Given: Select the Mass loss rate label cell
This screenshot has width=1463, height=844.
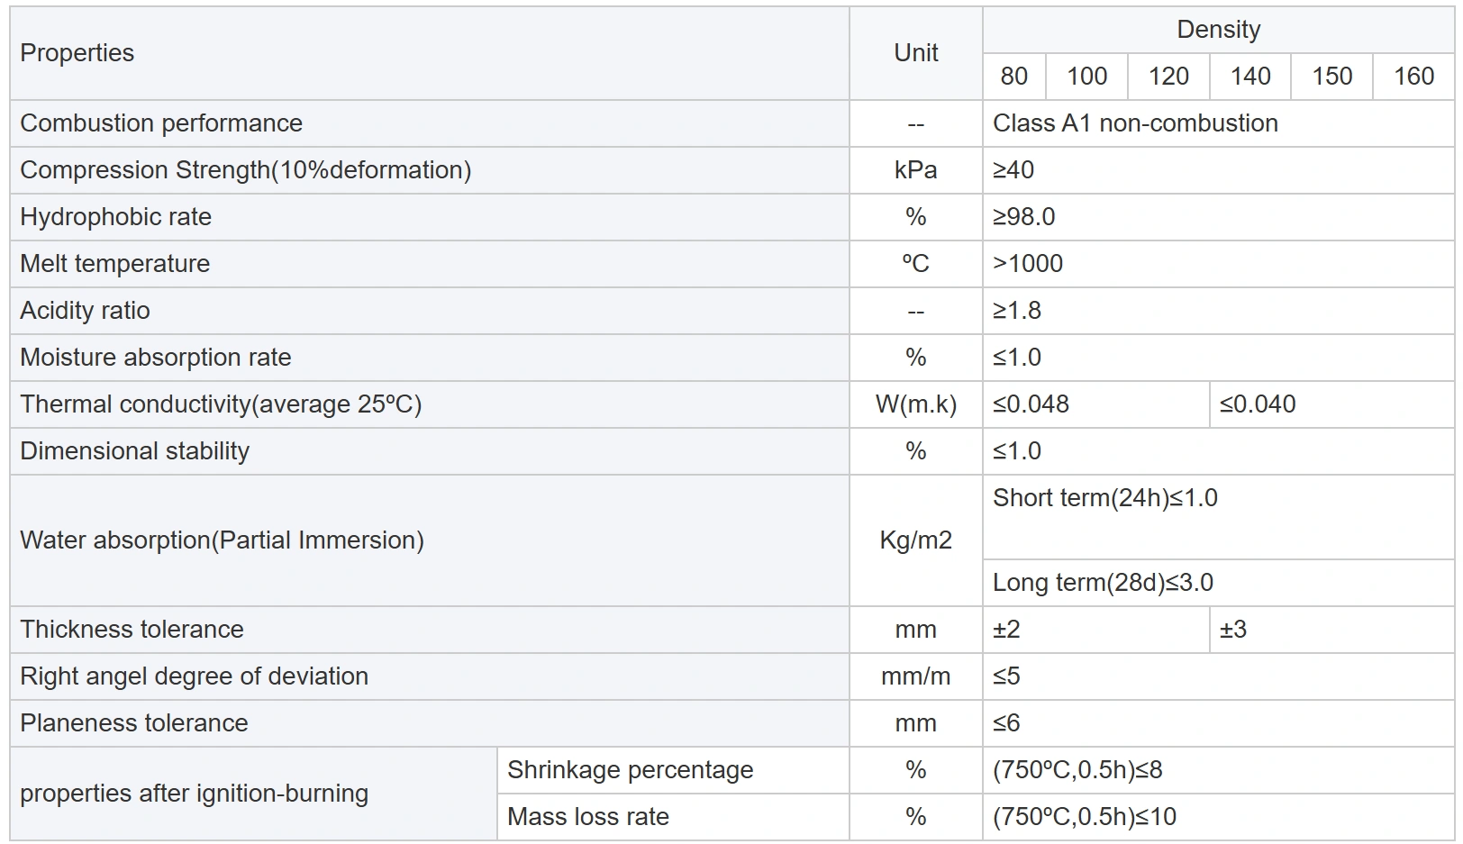Looking at the screenshot, I should 588,817.
